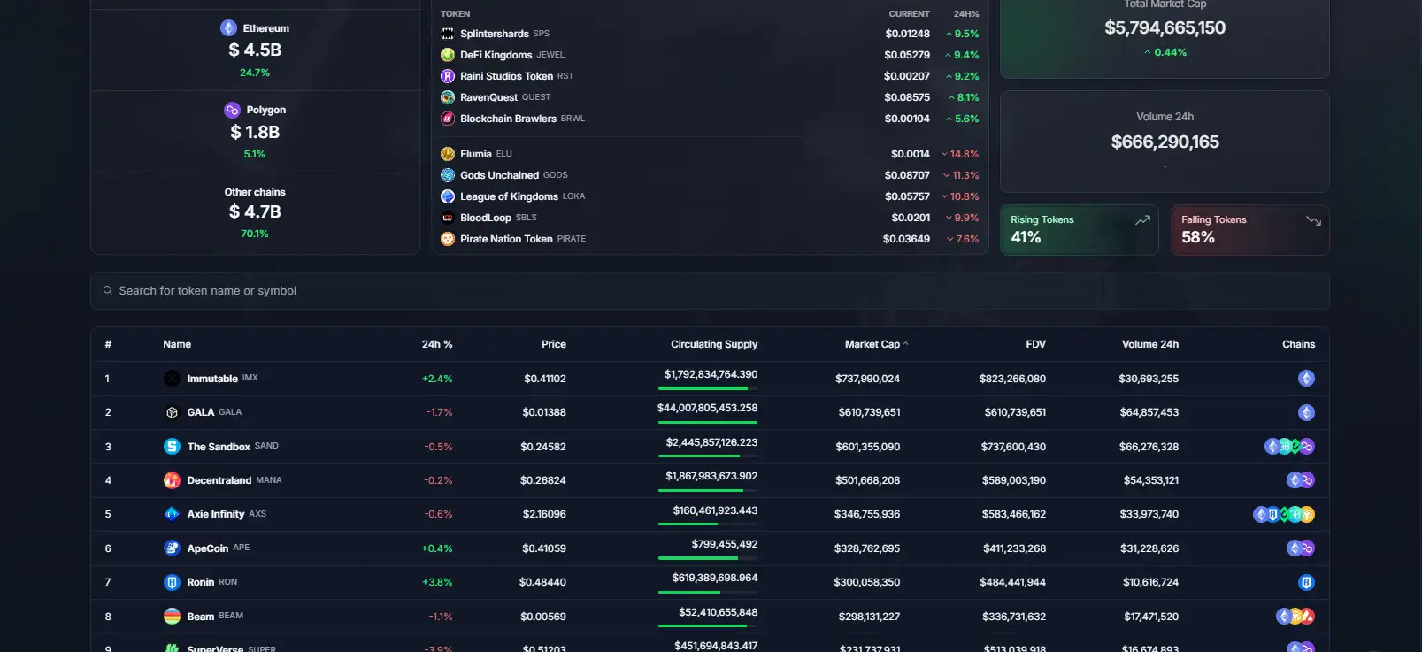The width and height of the screenshot is (1422, 652).
Task: Click the Splintershards token icon
Action: click(448, 34)
